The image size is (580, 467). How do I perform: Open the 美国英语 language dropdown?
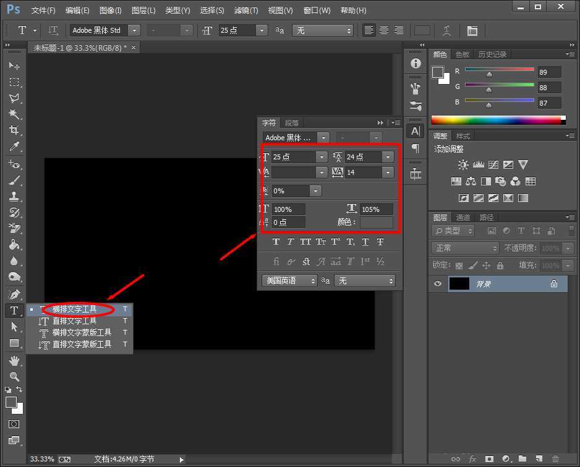[x=289, y=280]
